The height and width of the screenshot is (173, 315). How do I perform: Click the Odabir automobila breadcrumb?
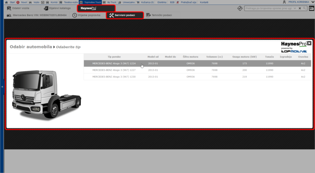pyautogui.click(x=31, y=47)
